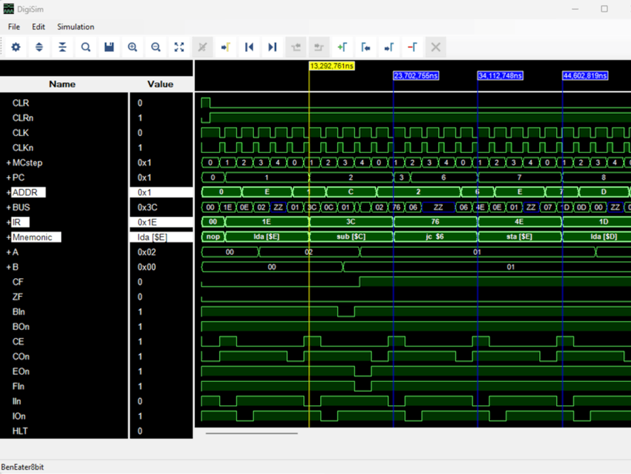Screen dimensions: 631x474
Task: Jump to simulation end
Action: [x=272, y=47]
